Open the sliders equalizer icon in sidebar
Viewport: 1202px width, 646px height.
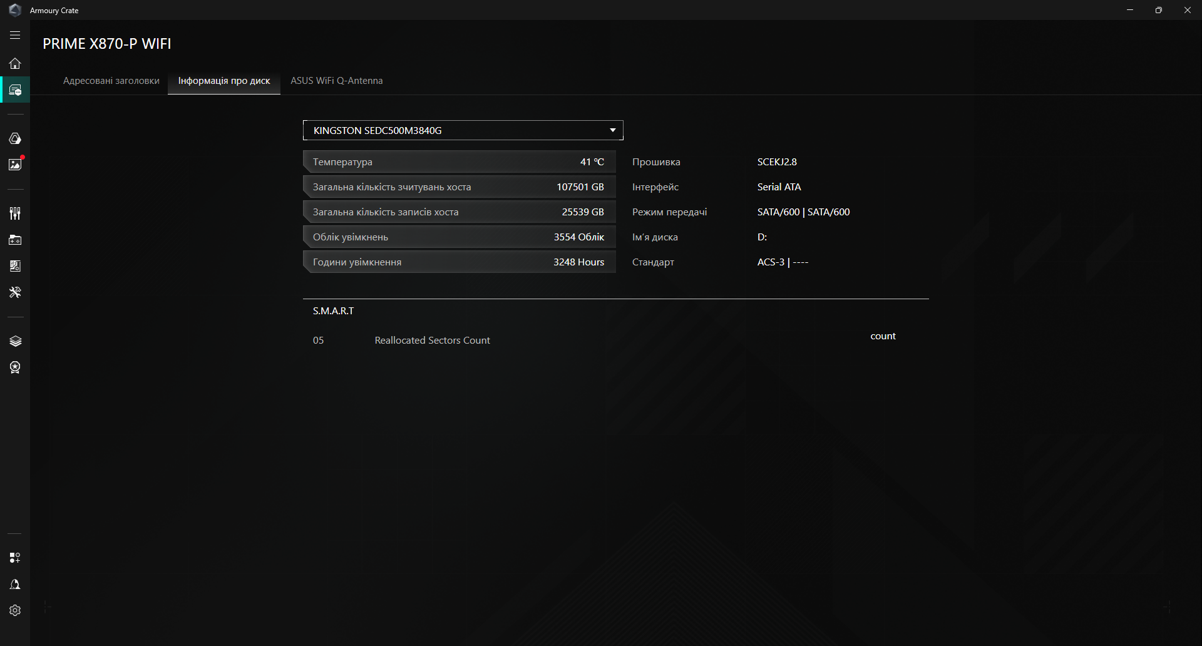coord(15,213)
